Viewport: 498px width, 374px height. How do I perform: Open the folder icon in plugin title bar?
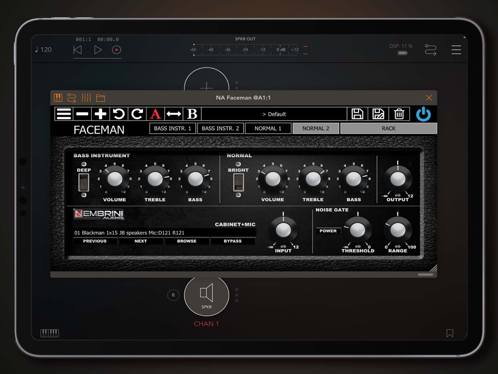[101, 98]
